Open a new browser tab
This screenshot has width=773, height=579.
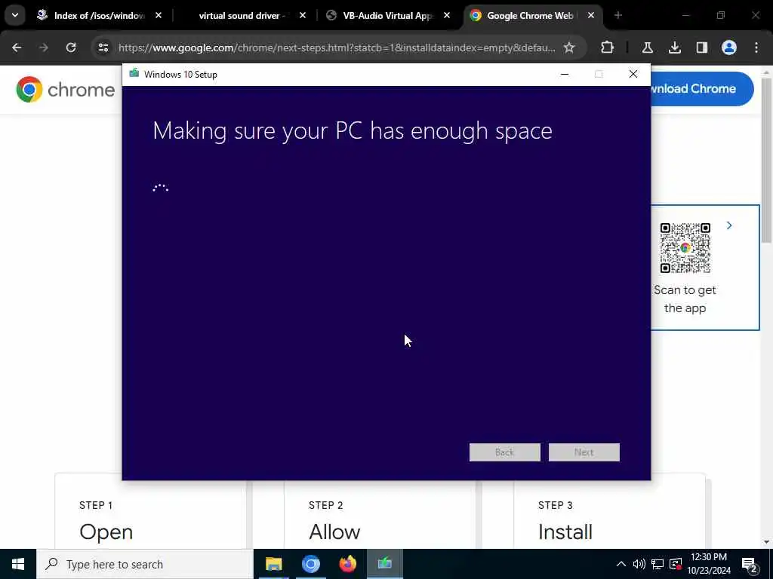click(x=618, y=16)
